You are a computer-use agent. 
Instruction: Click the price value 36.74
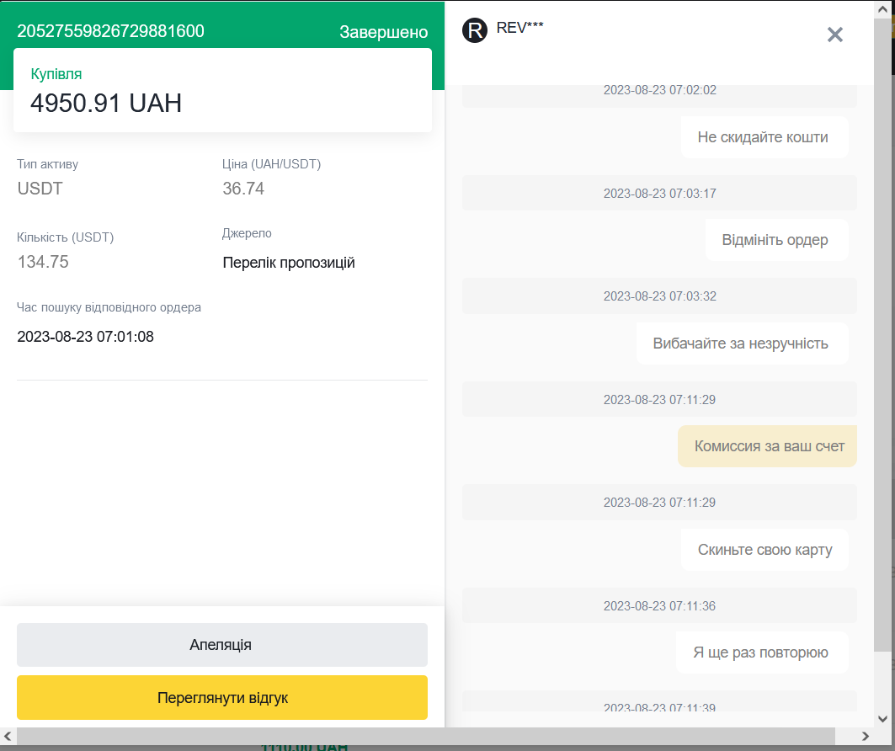click(243, 189)
